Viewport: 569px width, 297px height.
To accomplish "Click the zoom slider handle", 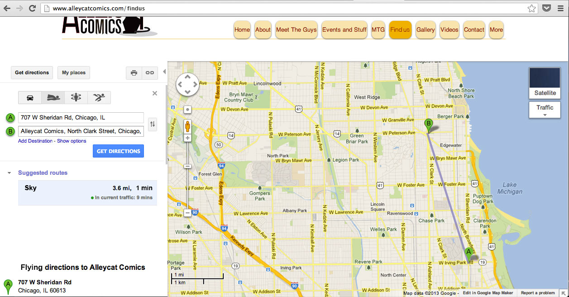I will pos(187,166).
